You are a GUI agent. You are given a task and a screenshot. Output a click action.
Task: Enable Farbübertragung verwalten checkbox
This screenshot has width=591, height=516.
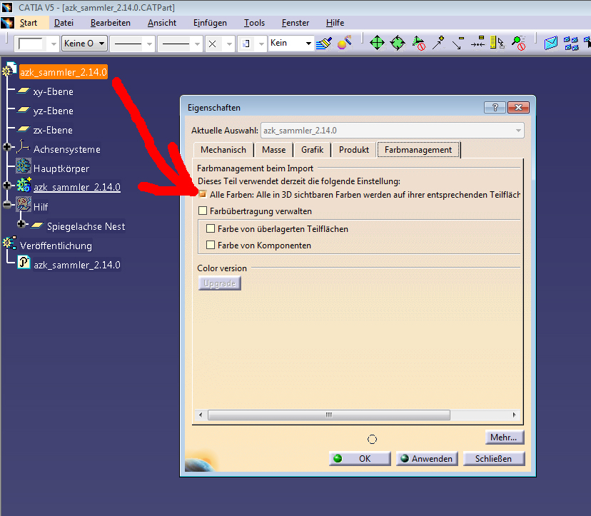click(203, 211)
